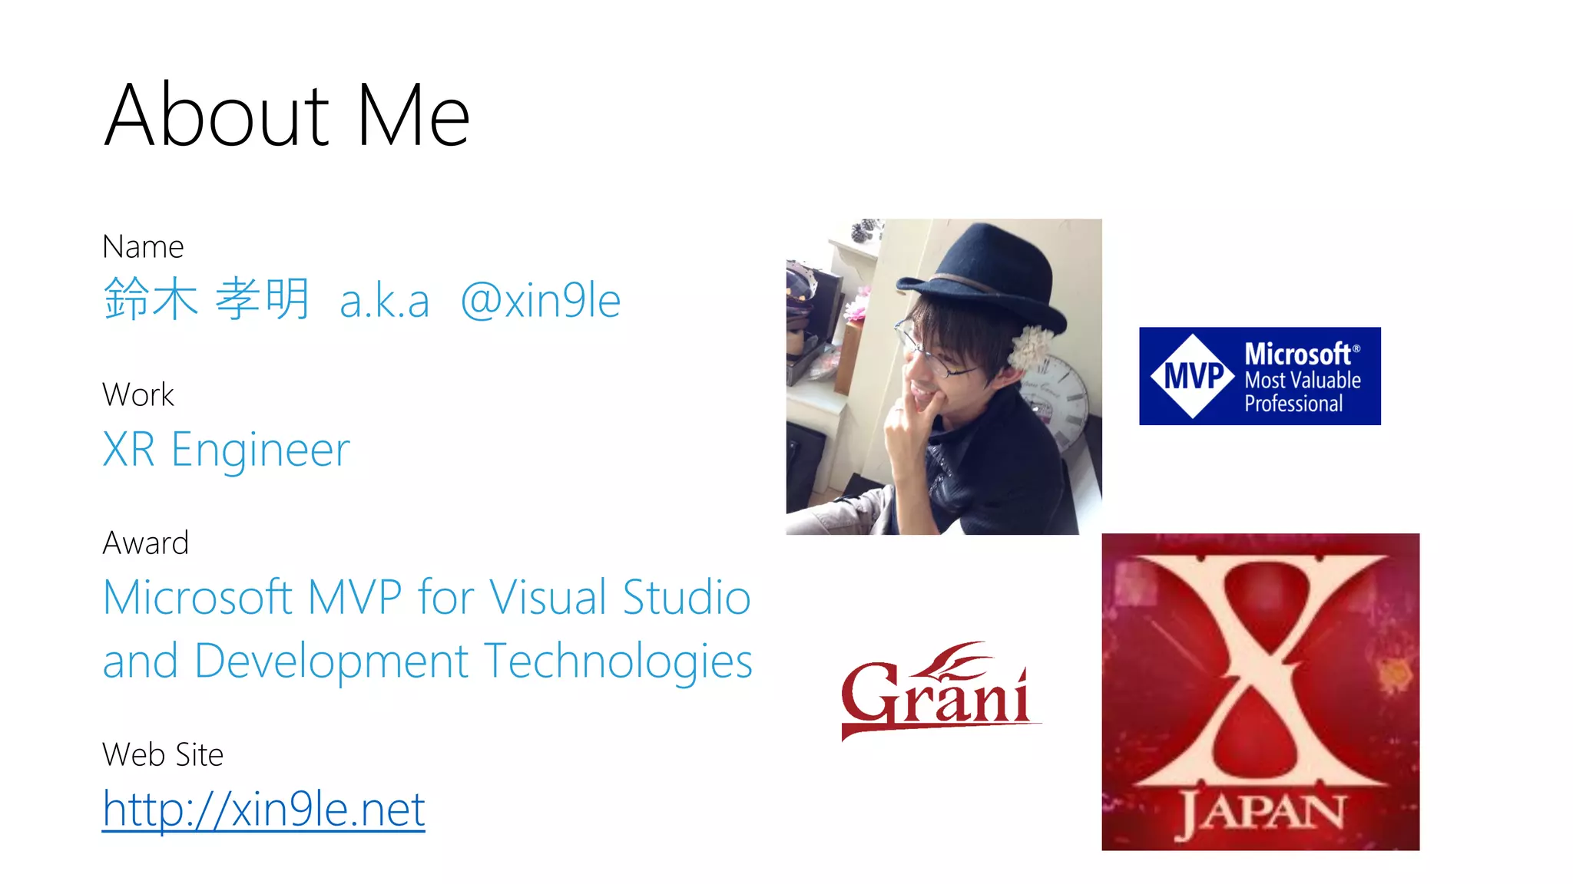Click the Most Valuable Professional text
This screenshot has width=1573, height=884.
[x=1302, y=392]
